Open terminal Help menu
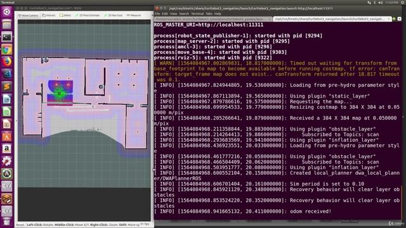This screenshot has height=228, width=406. (218, 14)
